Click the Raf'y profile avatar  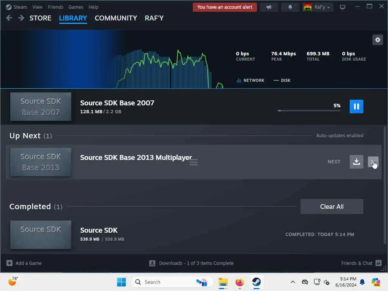[x=308, y=7]
